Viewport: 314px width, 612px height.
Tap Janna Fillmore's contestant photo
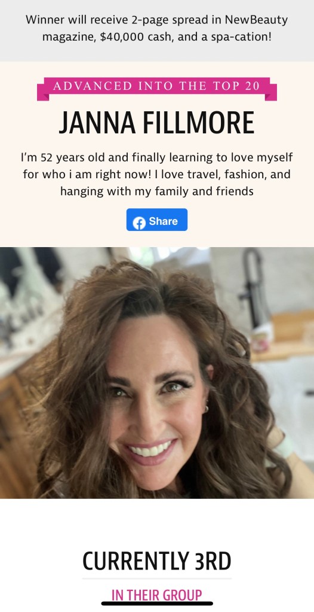tap(157, 373)
